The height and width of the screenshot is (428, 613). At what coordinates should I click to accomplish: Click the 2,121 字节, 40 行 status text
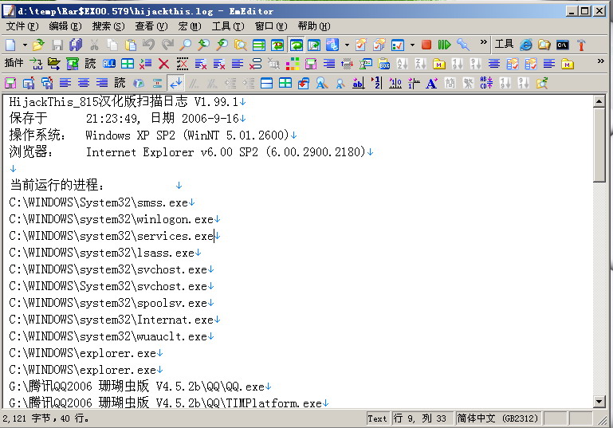pyautogui.click(x=46, y=418)
